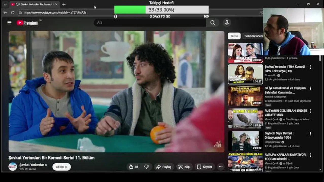The width and height of the screenshot is (324, 182).
Task: Select the Tümü filter chip
Action: click(234, 36)
